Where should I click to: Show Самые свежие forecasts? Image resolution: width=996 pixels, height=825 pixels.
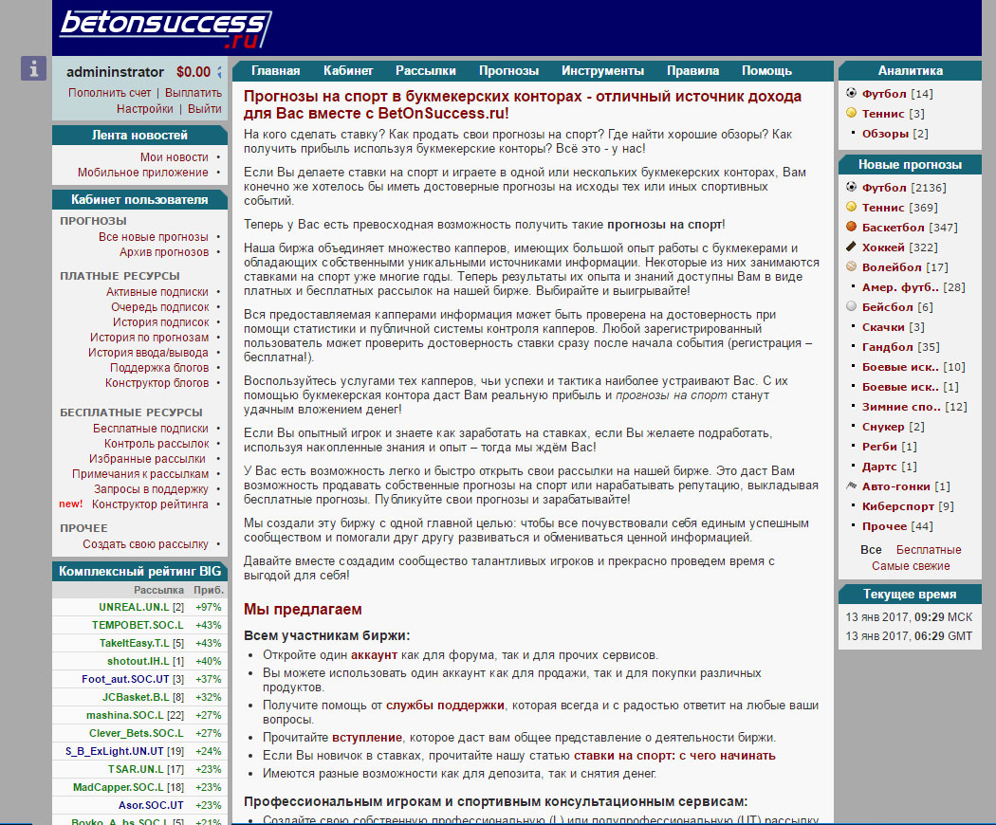pyautogui.click(x=911, y=566)
